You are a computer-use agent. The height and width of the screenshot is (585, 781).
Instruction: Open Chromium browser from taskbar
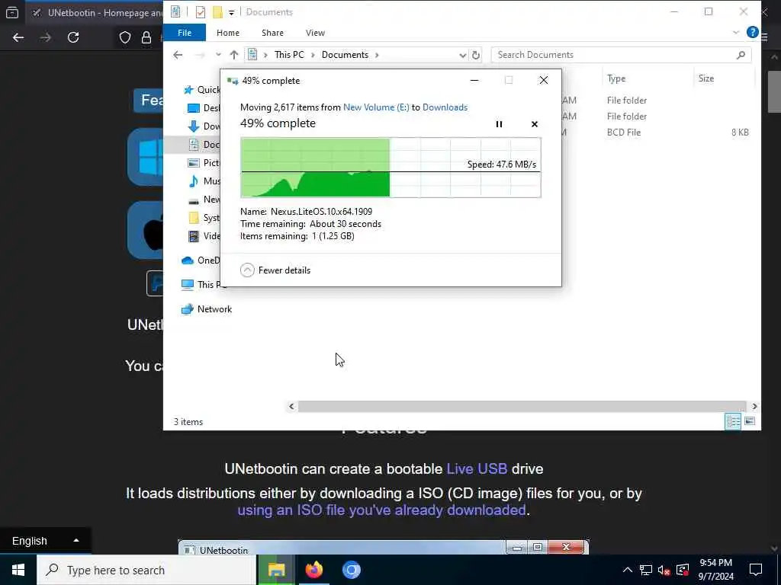pyautogui.click(x=351, y=570)
